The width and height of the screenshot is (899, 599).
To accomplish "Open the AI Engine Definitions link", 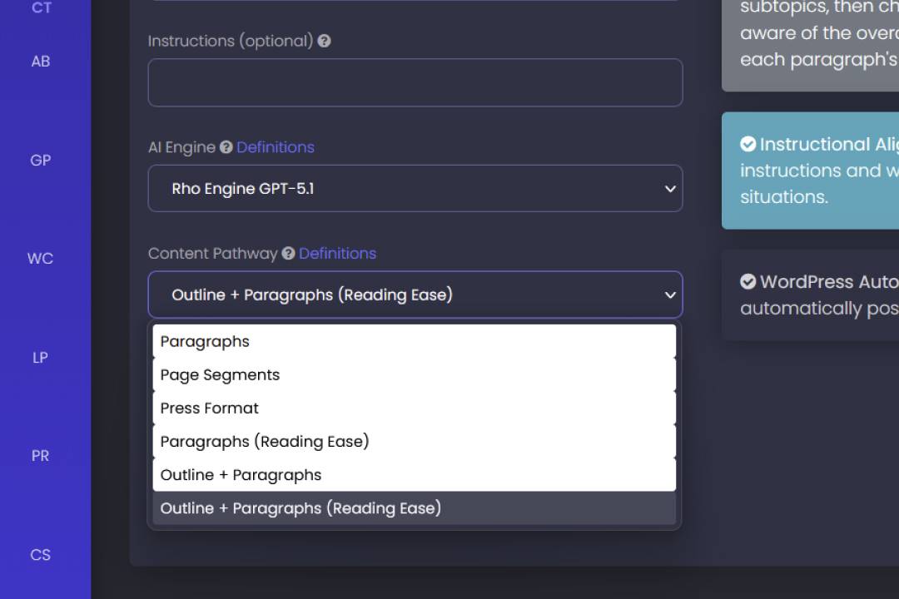I will click(x=275, y=146).
